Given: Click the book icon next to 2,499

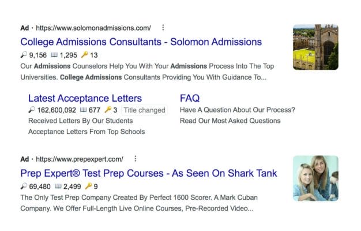Looking at the screenshot, I should pyautogui.click(x=58, y=186).
